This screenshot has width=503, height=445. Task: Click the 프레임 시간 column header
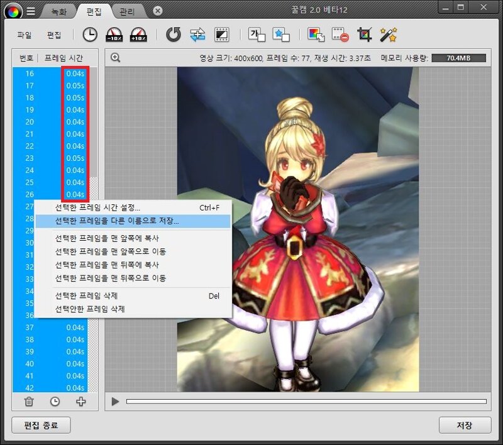pos(64,58)
